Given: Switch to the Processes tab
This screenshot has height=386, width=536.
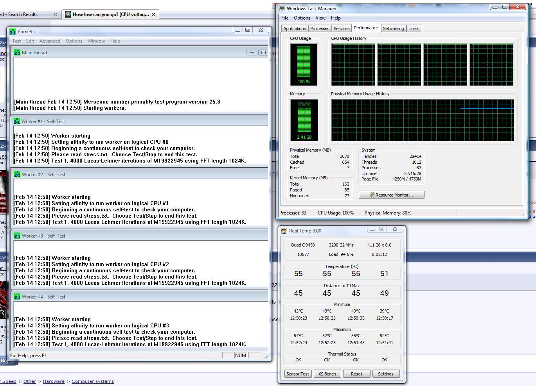Looking at the screenshot, I should click(320, 29).
